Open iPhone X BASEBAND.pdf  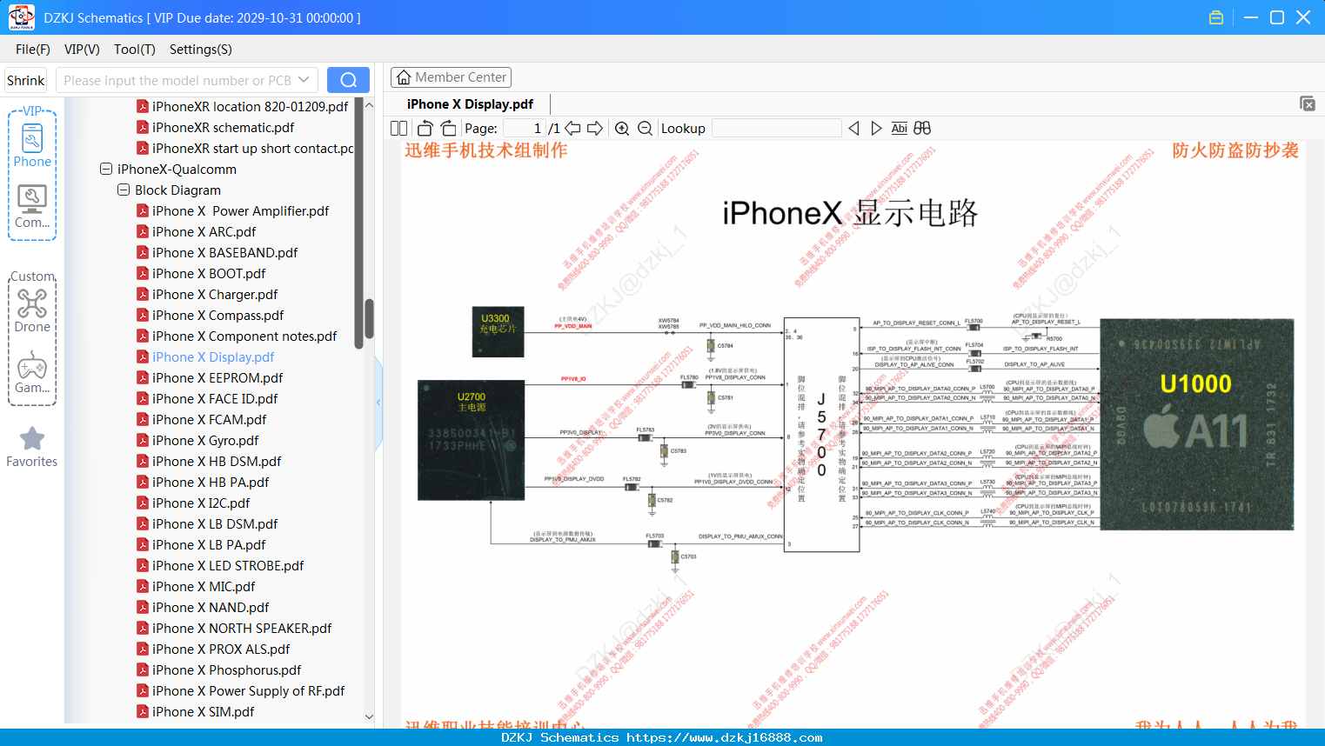[x=224, y=252]
